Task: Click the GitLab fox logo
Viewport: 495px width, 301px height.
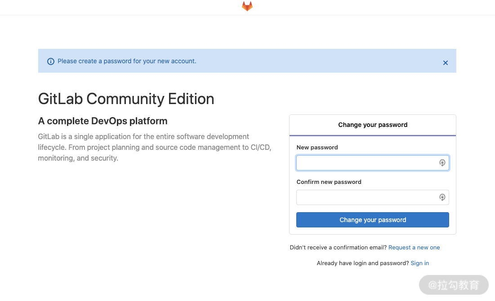Action: (x=247, y=6)
